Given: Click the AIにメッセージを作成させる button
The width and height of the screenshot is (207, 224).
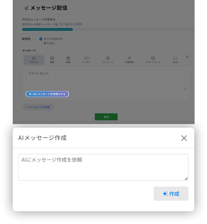Looking at the screenshot, I should pos(47,94).
